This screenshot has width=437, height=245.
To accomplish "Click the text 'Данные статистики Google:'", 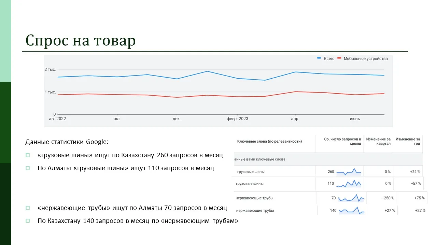I will [67, 142].
